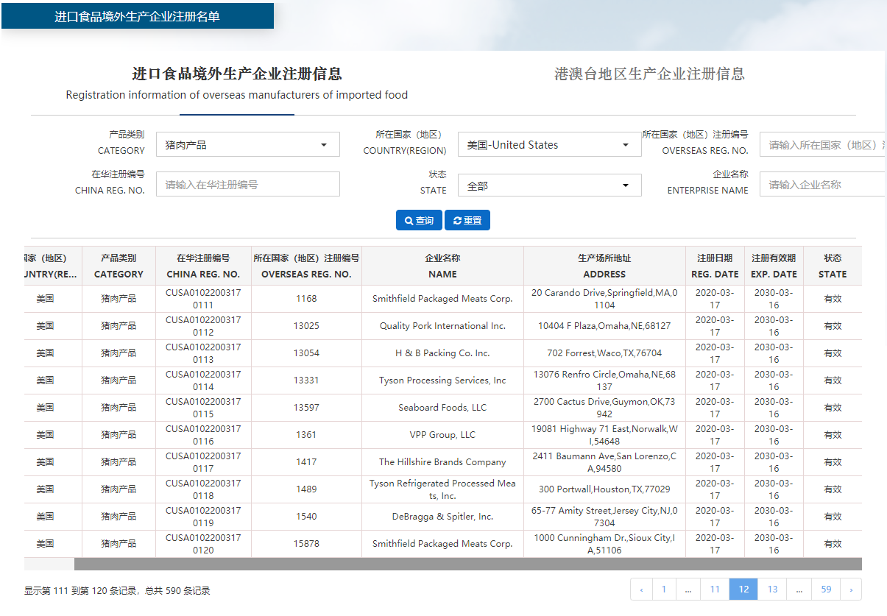The width and height of the screenshot is (887, 616).
Task: Jump to last page 59
Action: [826, 590]
